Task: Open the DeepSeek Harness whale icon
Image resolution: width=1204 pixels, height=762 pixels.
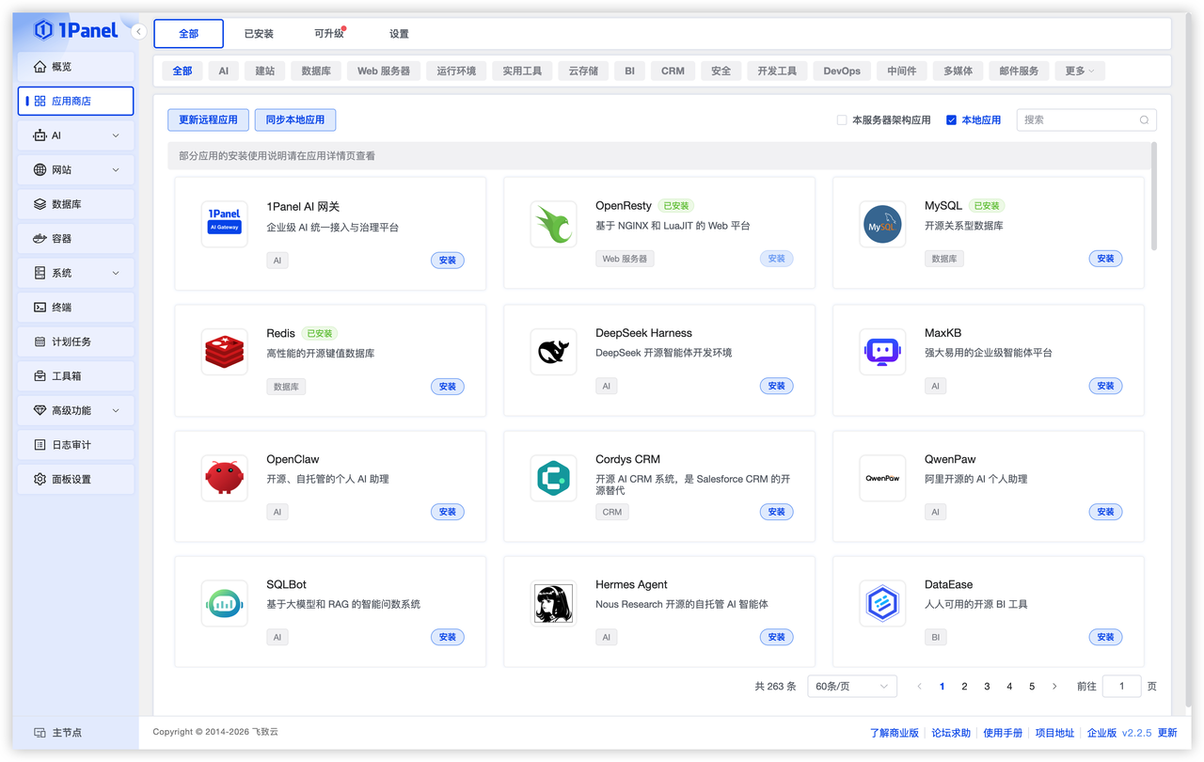Action: point(553,351)
